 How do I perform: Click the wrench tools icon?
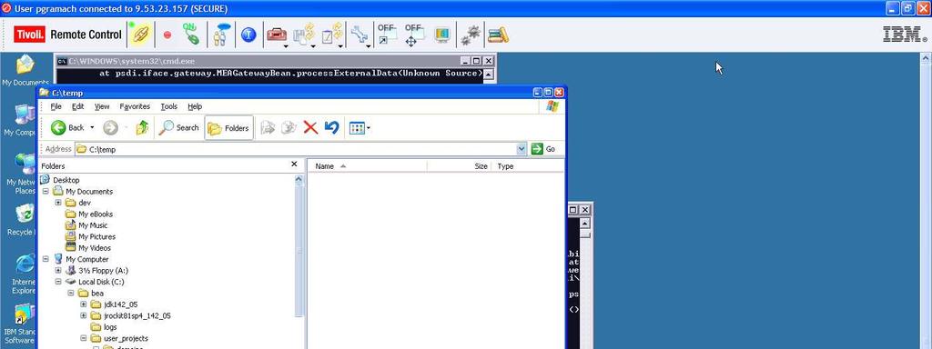[x=359, y=35]
